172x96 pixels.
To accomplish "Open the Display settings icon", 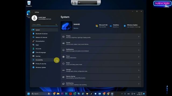I will click(x=63, y=37).
